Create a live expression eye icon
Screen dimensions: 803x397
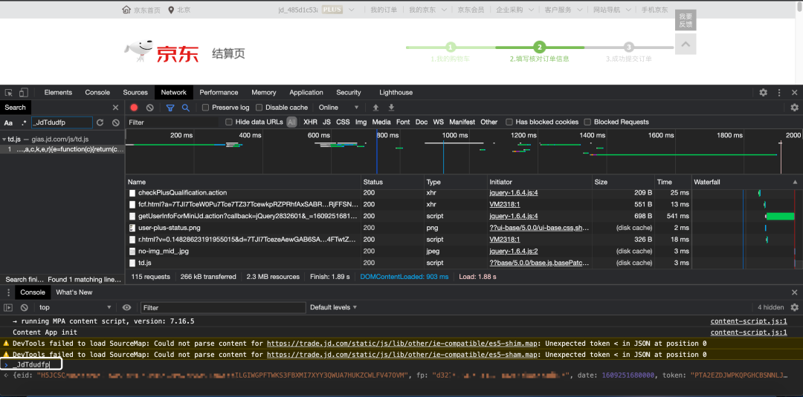[126, 308]
